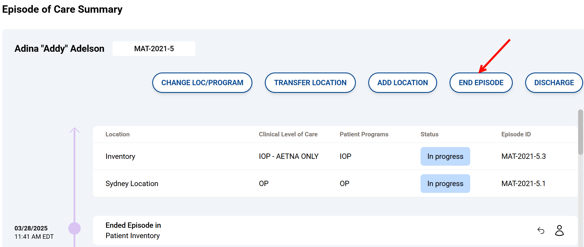Hit the END EPISODE button
The width and height of the screenshot is (584, 247).
(x=481, y=83)
